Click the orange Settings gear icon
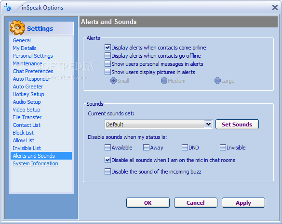 (x=17, y=27)
